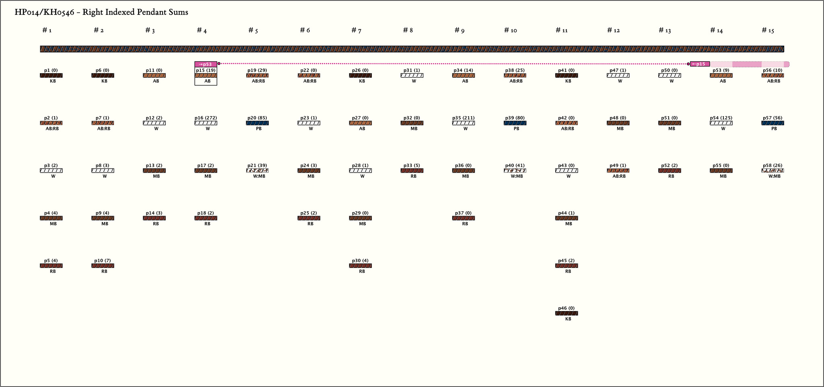Click the →p53 pink link tag
824x387 pixels.
pos(206,64)
